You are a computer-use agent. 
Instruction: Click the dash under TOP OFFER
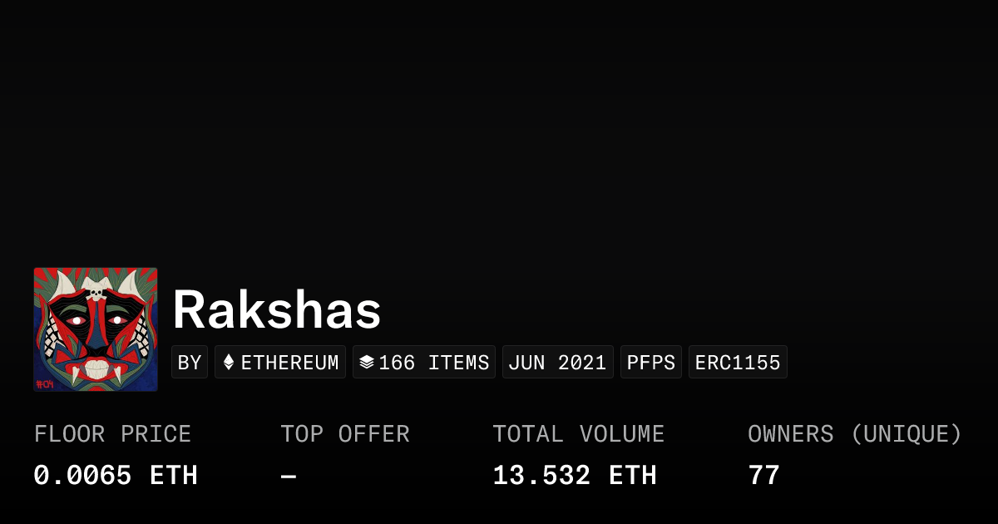pos(289,477)
